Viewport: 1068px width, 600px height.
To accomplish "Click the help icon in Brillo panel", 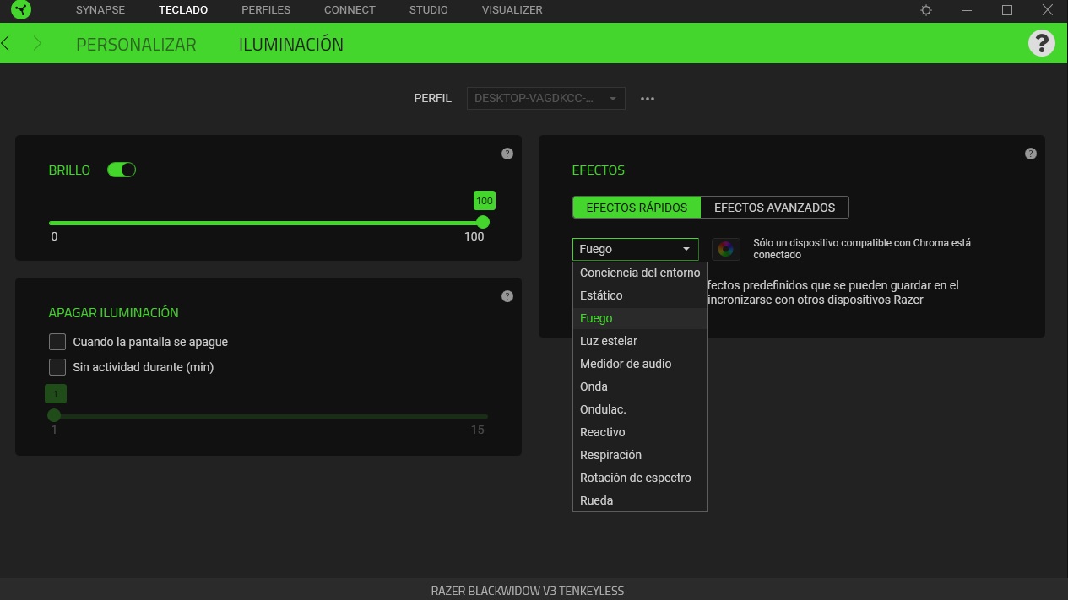I will (507, 154).
